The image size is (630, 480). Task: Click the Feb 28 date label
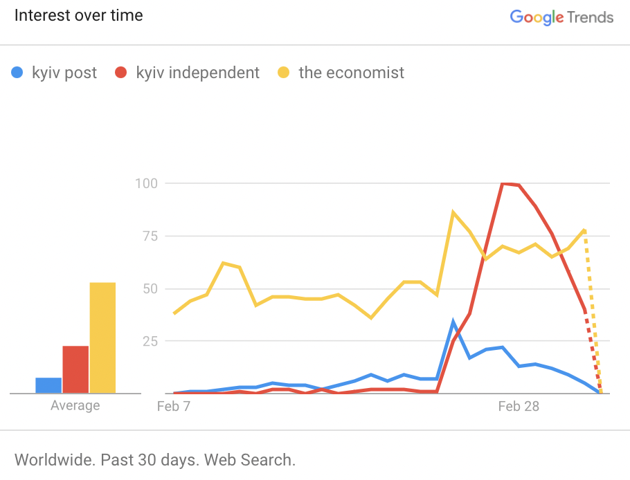(519, 406)
